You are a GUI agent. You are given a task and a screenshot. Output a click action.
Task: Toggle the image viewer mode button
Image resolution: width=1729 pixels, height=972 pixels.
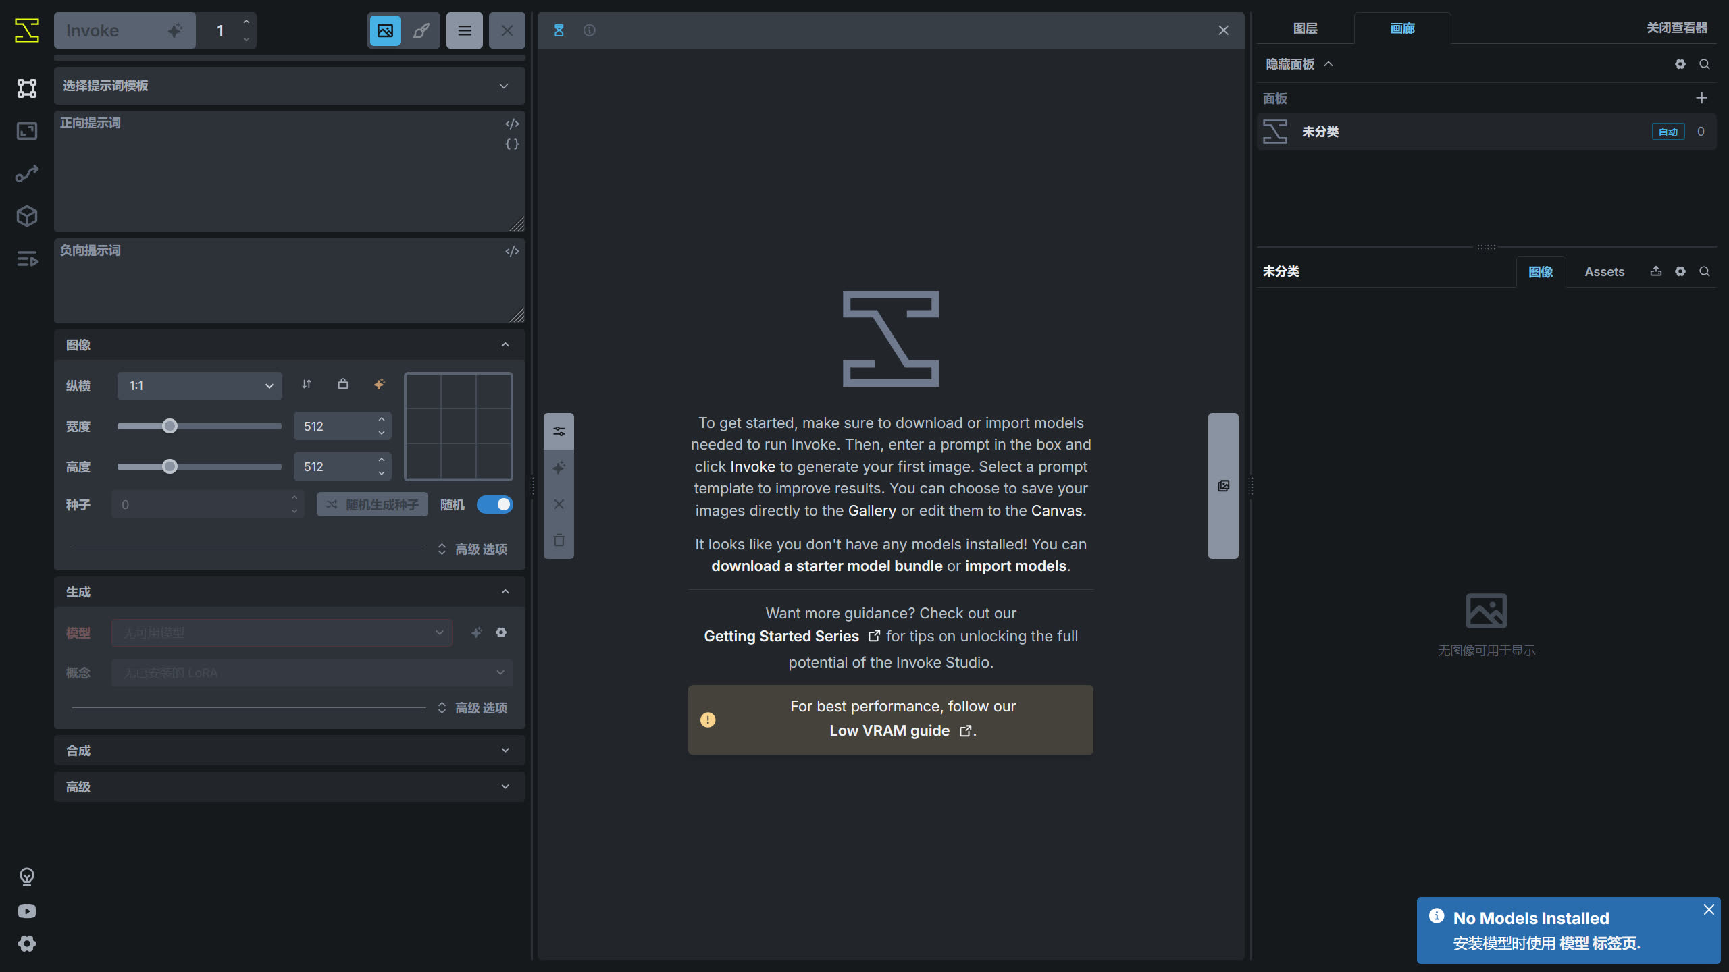pos(385,30)
